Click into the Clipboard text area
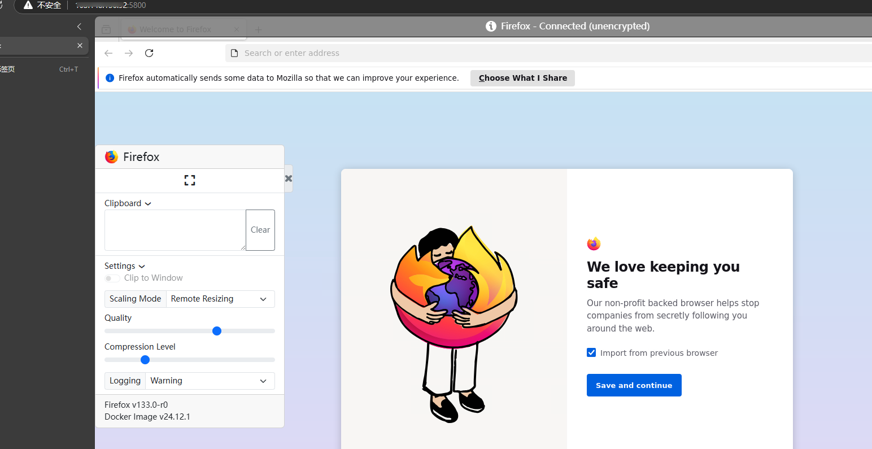The height and width of the screenshot is (449, 872). (175, 230)
